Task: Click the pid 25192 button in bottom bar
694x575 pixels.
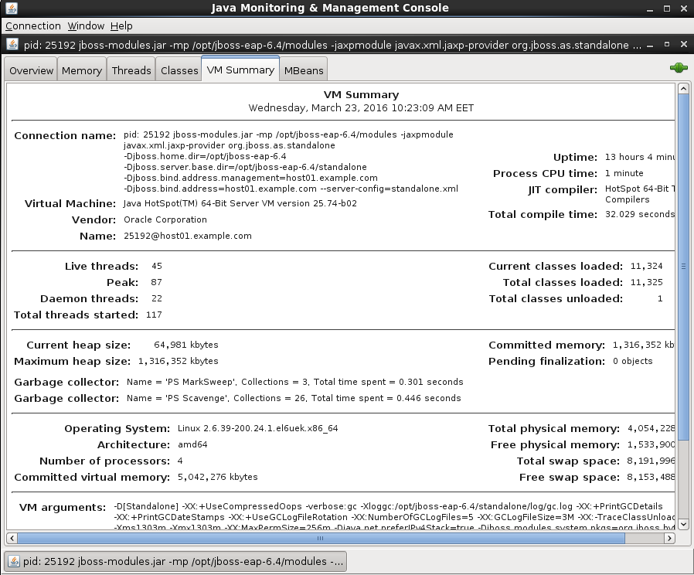Action: point(175,561)
